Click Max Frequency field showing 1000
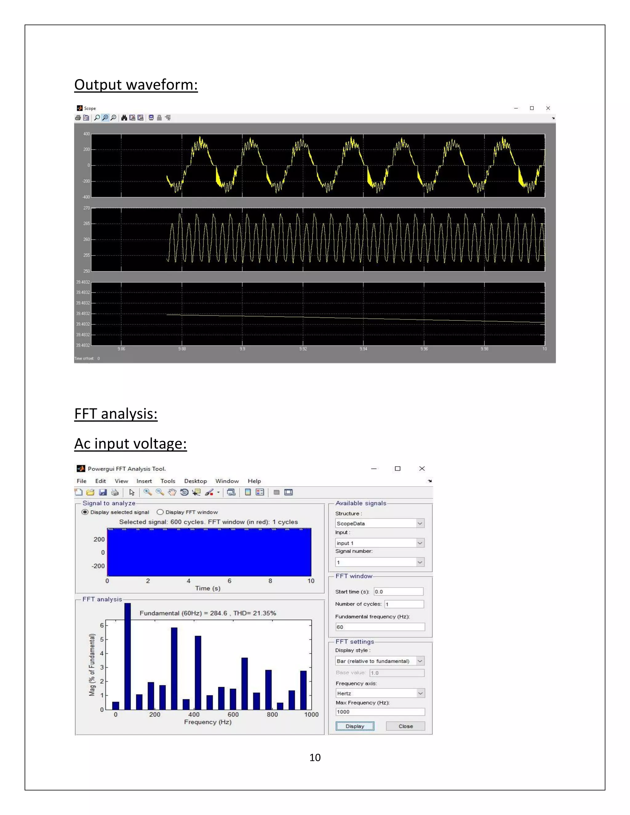630x815 pixels. 380,712
